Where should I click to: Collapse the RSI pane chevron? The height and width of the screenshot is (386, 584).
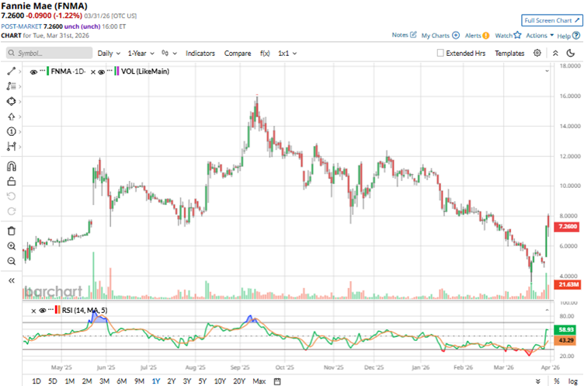547,310
